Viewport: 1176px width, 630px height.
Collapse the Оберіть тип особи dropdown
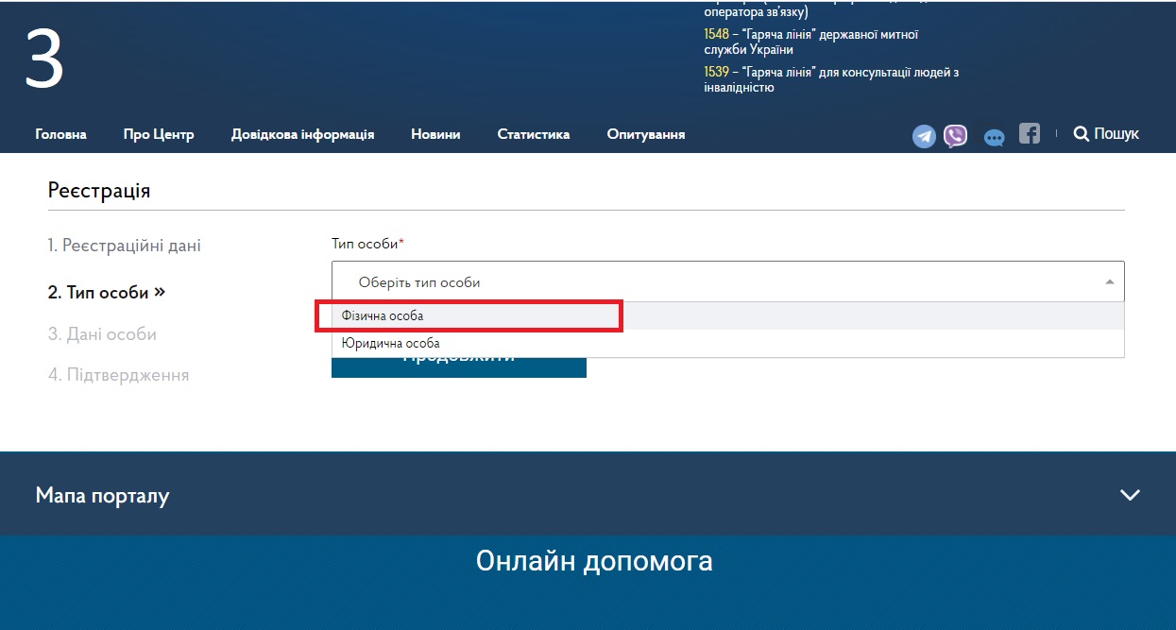(x=727, y=281)
